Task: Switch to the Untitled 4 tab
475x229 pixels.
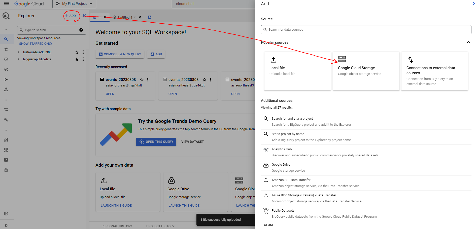Action: click(x=125, y=17)
